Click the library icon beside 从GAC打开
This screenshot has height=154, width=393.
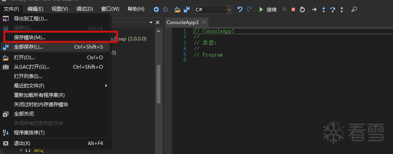pyautogui.click(x=5, y=67)
